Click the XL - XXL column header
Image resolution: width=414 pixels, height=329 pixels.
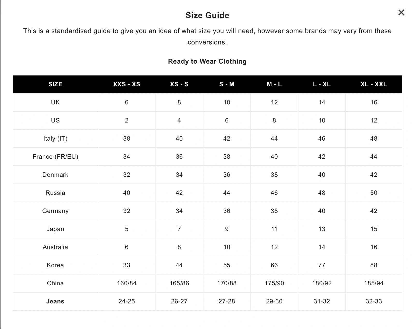[374, 84]
